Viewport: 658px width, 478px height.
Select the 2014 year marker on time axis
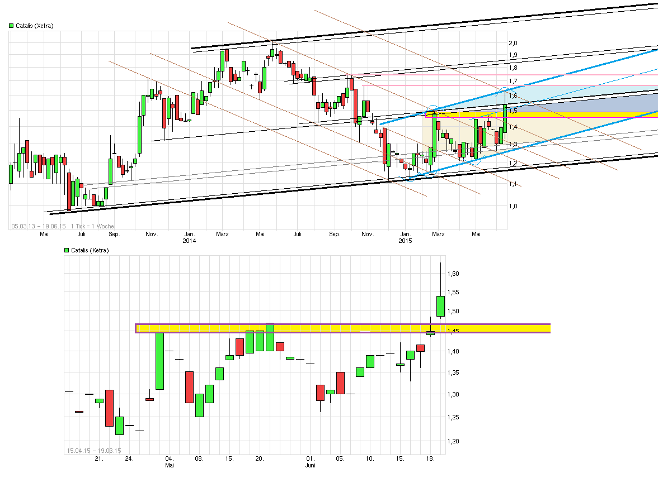189,241
